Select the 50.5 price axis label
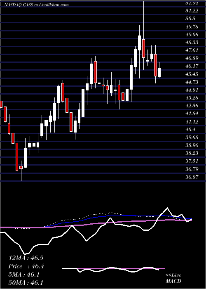The image size is (206, 289). 190,19
